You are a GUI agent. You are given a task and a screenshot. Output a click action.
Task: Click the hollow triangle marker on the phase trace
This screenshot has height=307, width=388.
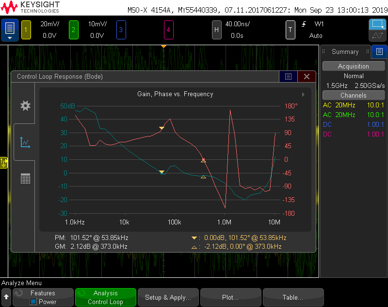(203, 161)
